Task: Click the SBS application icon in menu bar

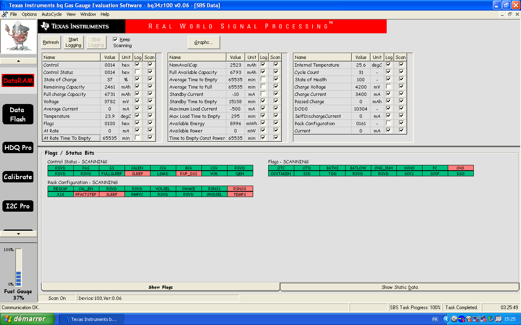Action: (4, 14)
